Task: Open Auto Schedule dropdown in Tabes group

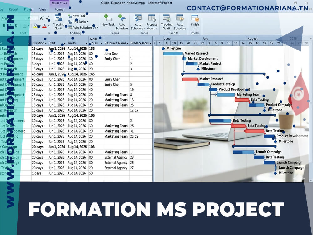Action: click(x=138, y=22)
